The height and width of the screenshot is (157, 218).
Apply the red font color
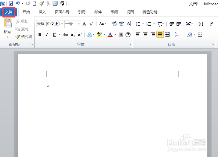coord(110,35)
